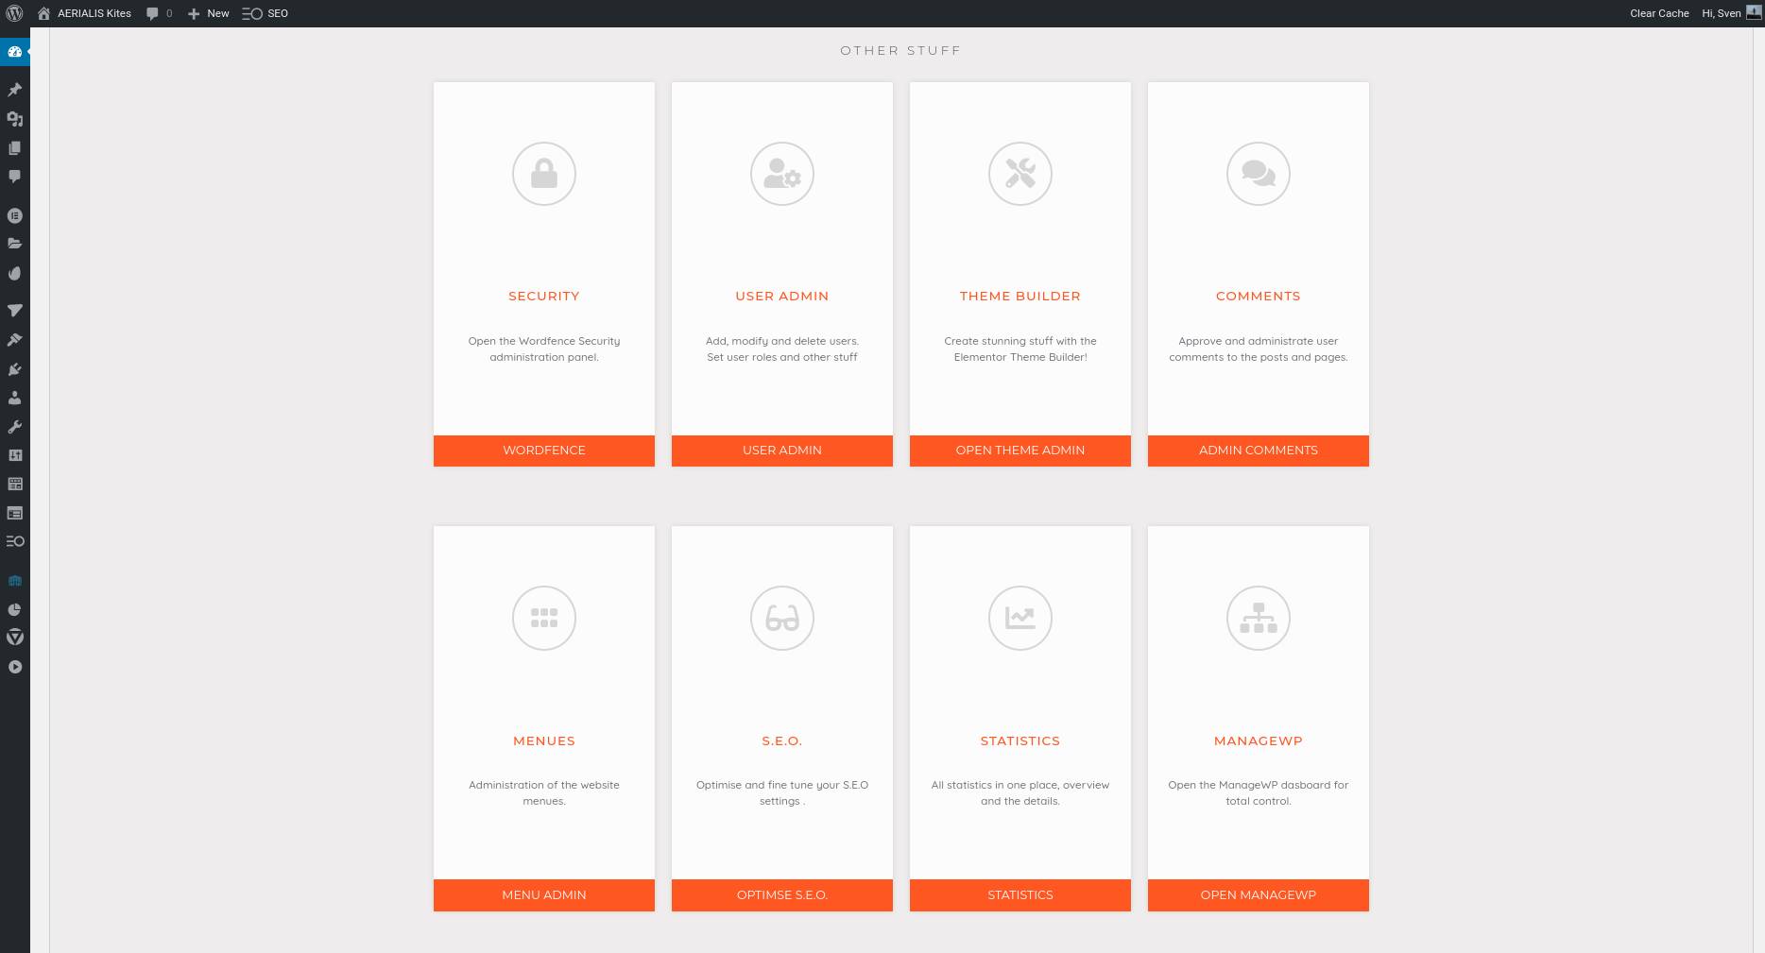Click the USER ADMIN orange button

click(x=782, y=451)
